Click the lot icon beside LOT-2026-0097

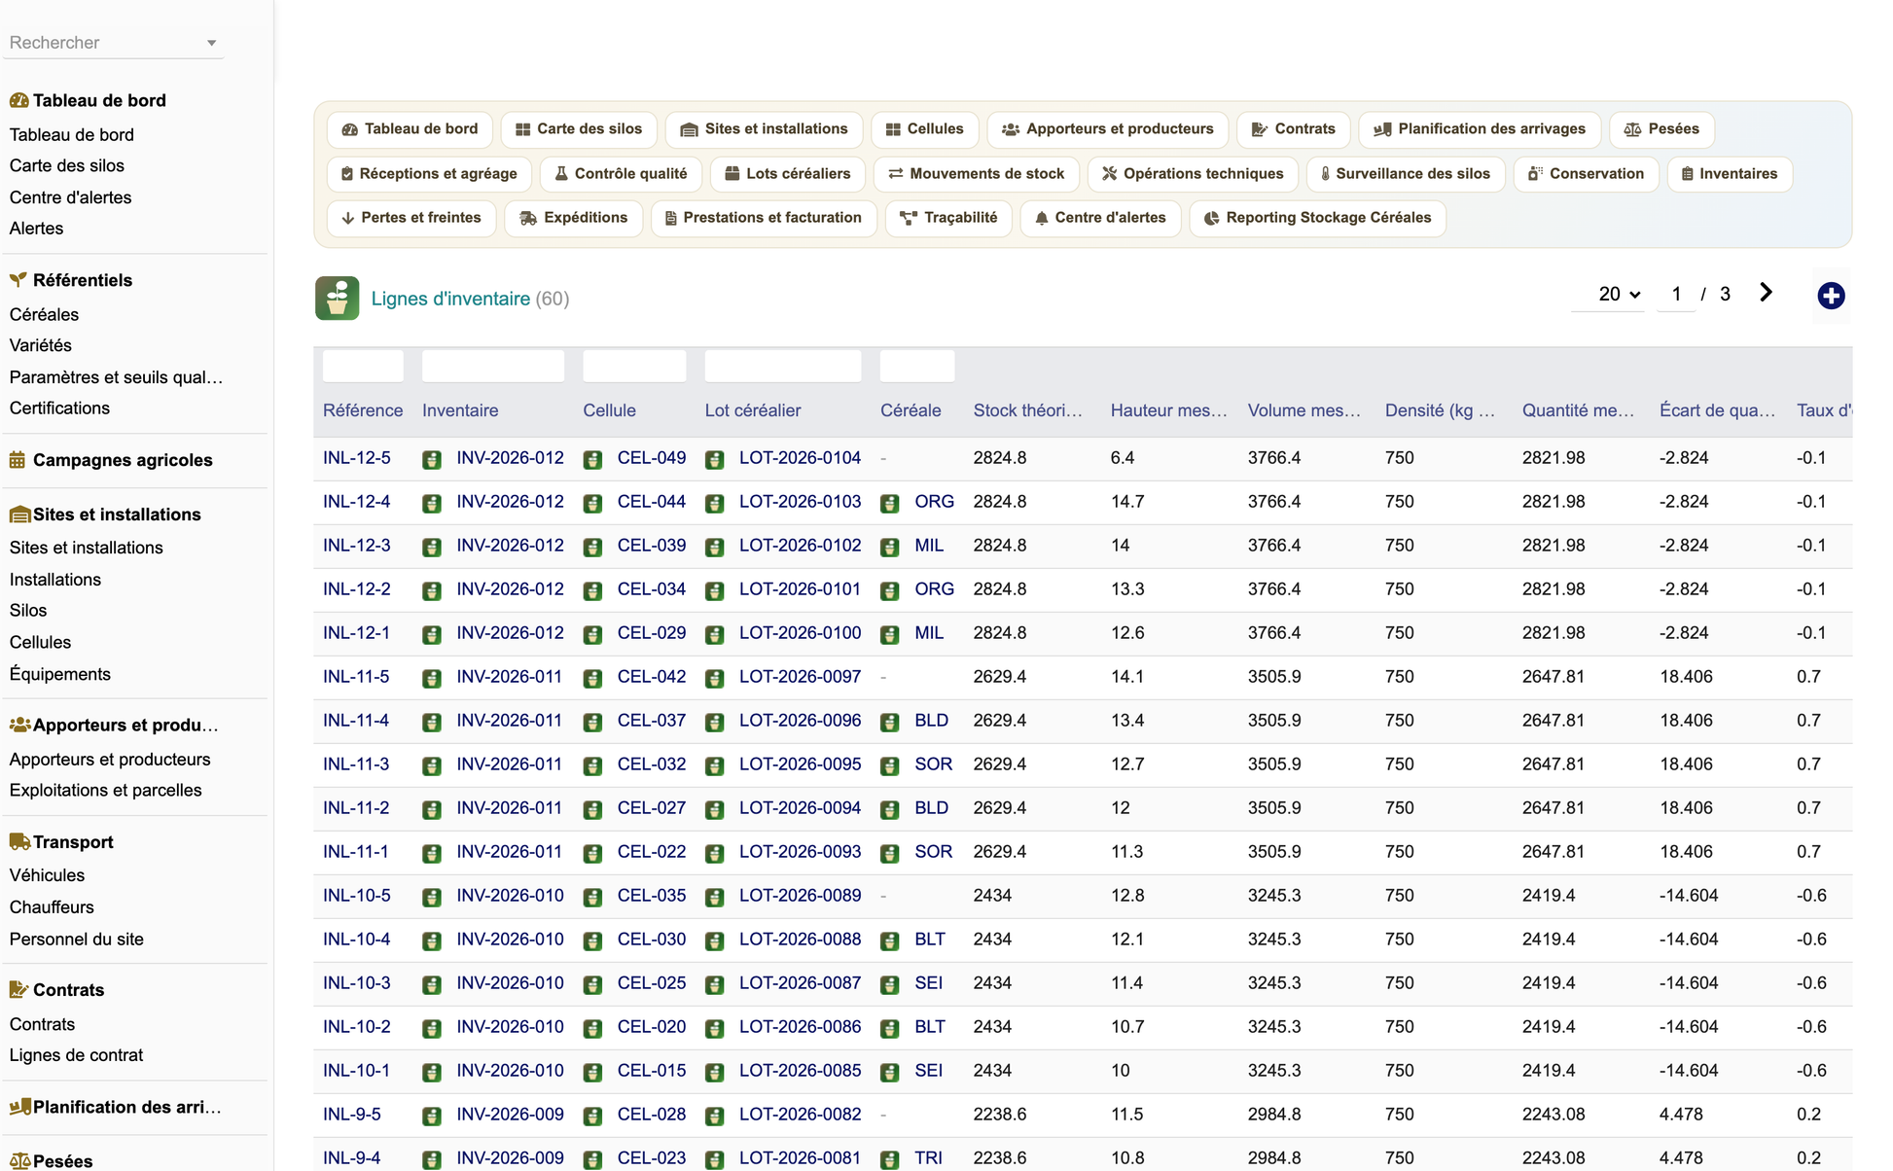(x=715, y=678)
